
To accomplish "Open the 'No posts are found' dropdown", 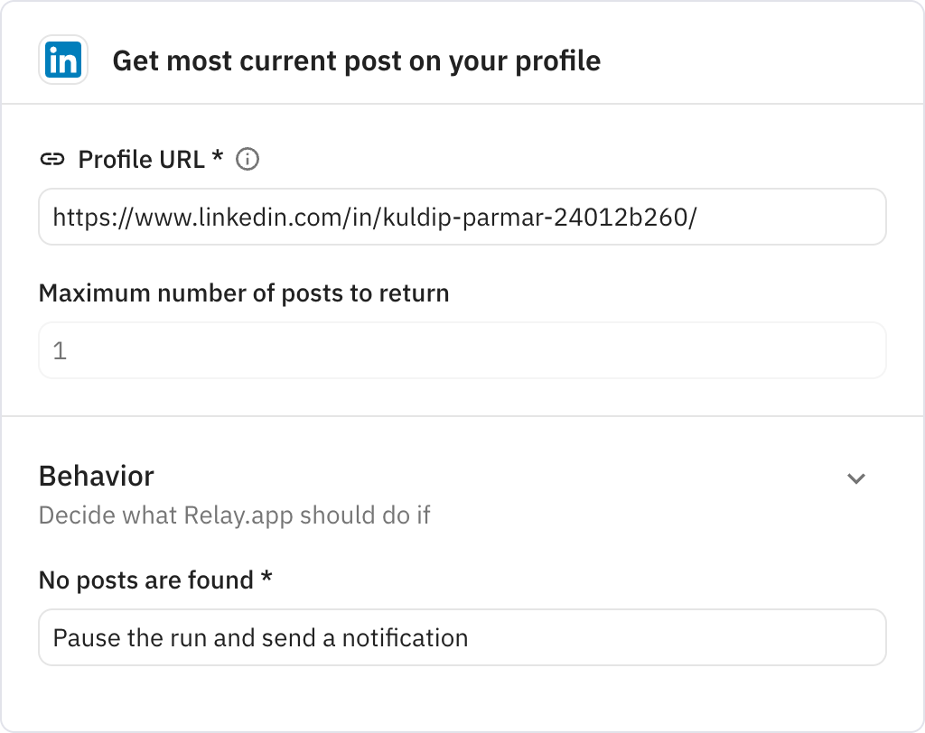I will pyautogui.click(x=462, y=638).
